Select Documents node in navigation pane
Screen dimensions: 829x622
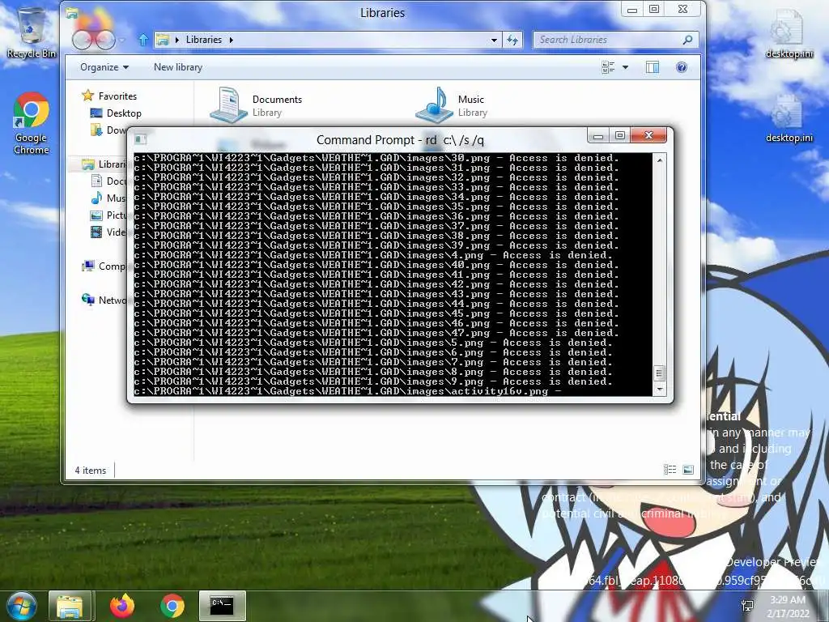(109, 181)
